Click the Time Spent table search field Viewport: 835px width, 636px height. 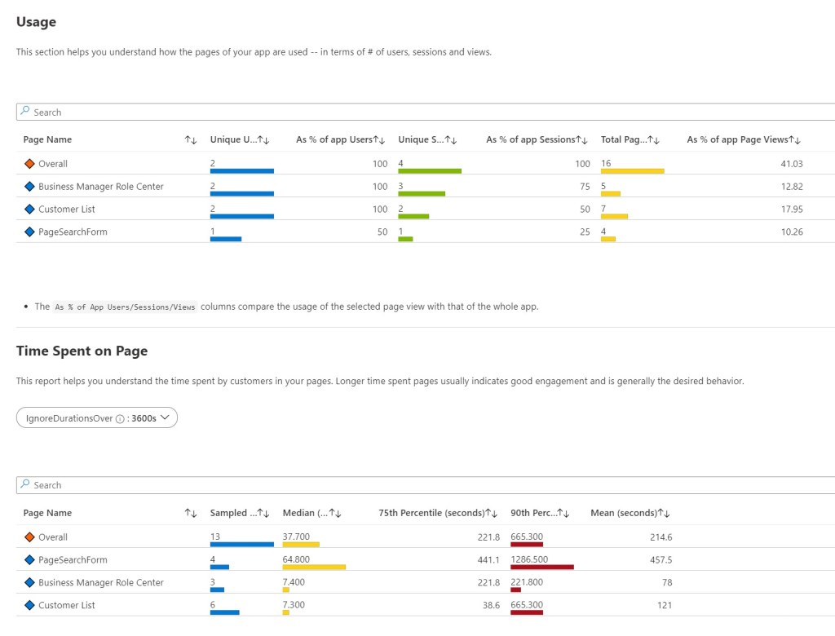424,485
